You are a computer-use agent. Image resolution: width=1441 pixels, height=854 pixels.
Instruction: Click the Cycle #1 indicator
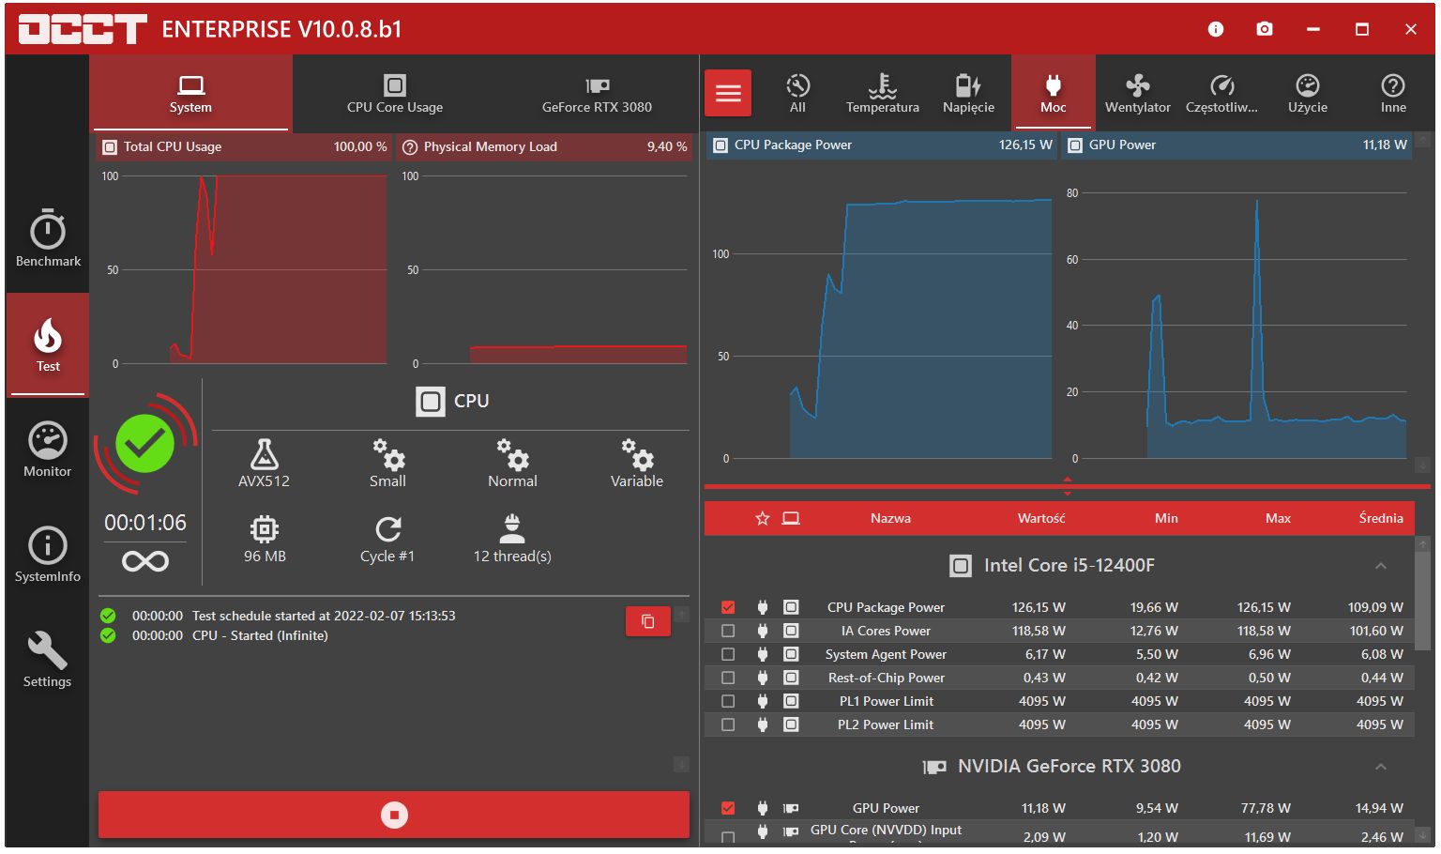click(387, 539)
